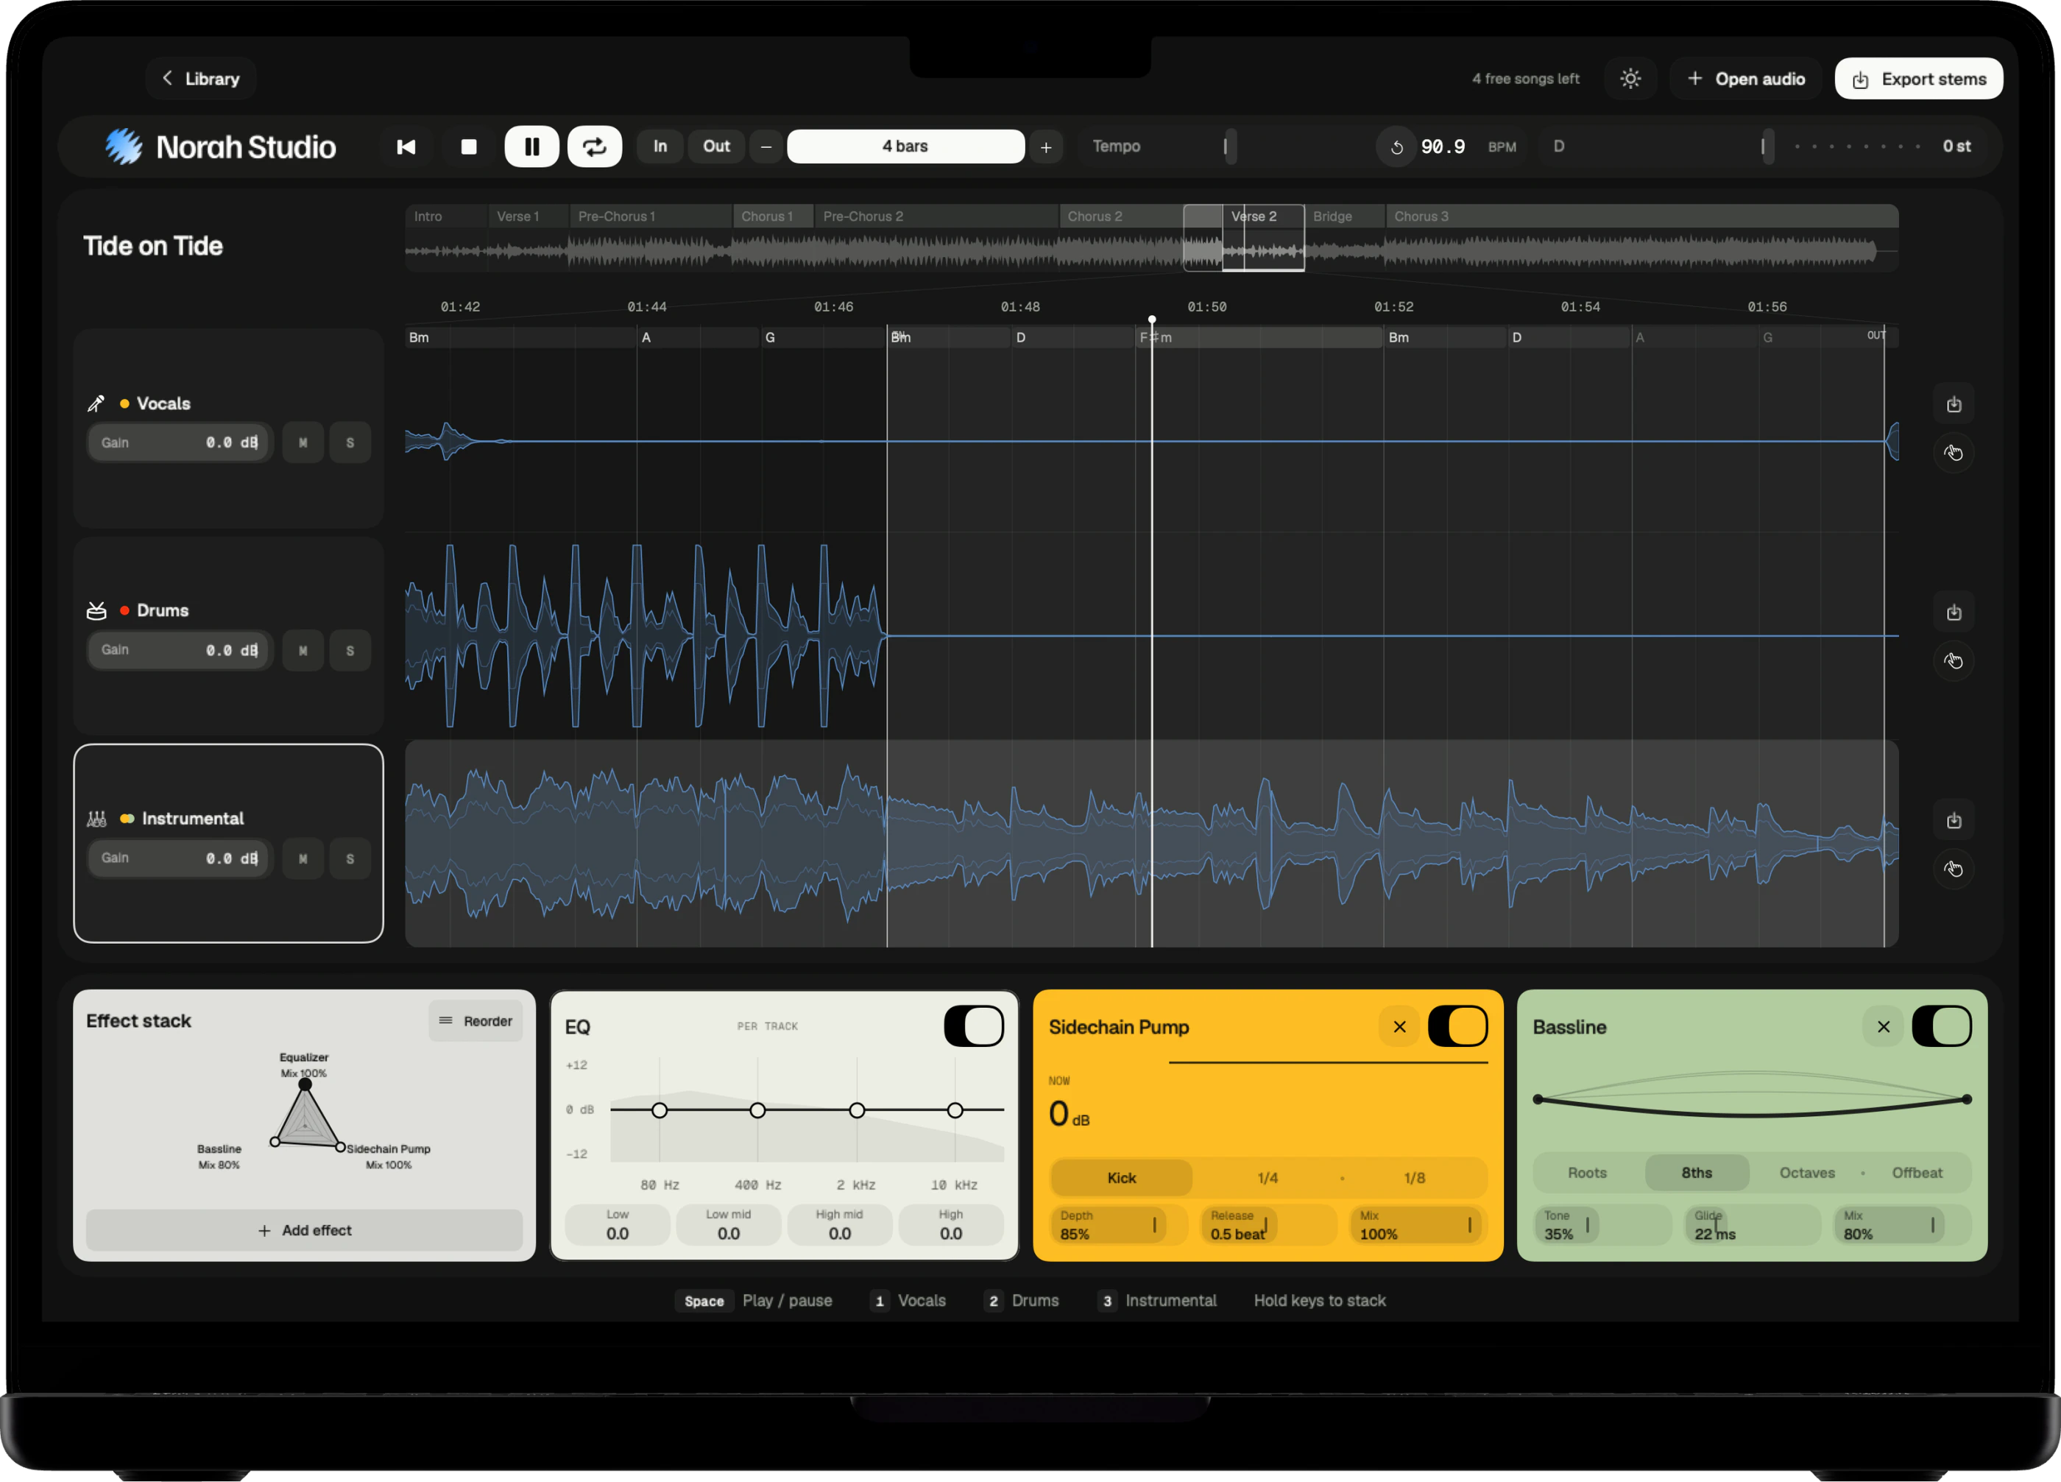Click the Drums drum icon
This screenshot has height=1482, width=2061.
(96, 610)
